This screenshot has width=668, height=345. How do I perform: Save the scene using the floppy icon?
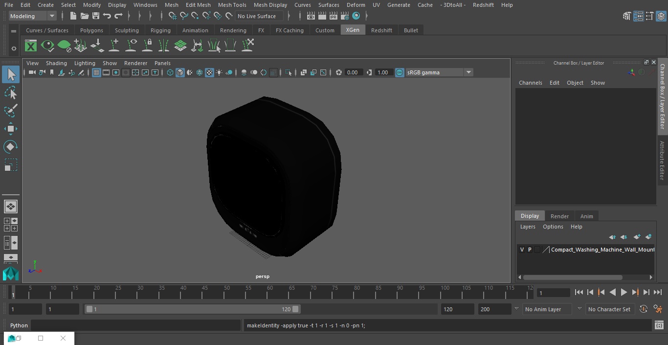96,16
